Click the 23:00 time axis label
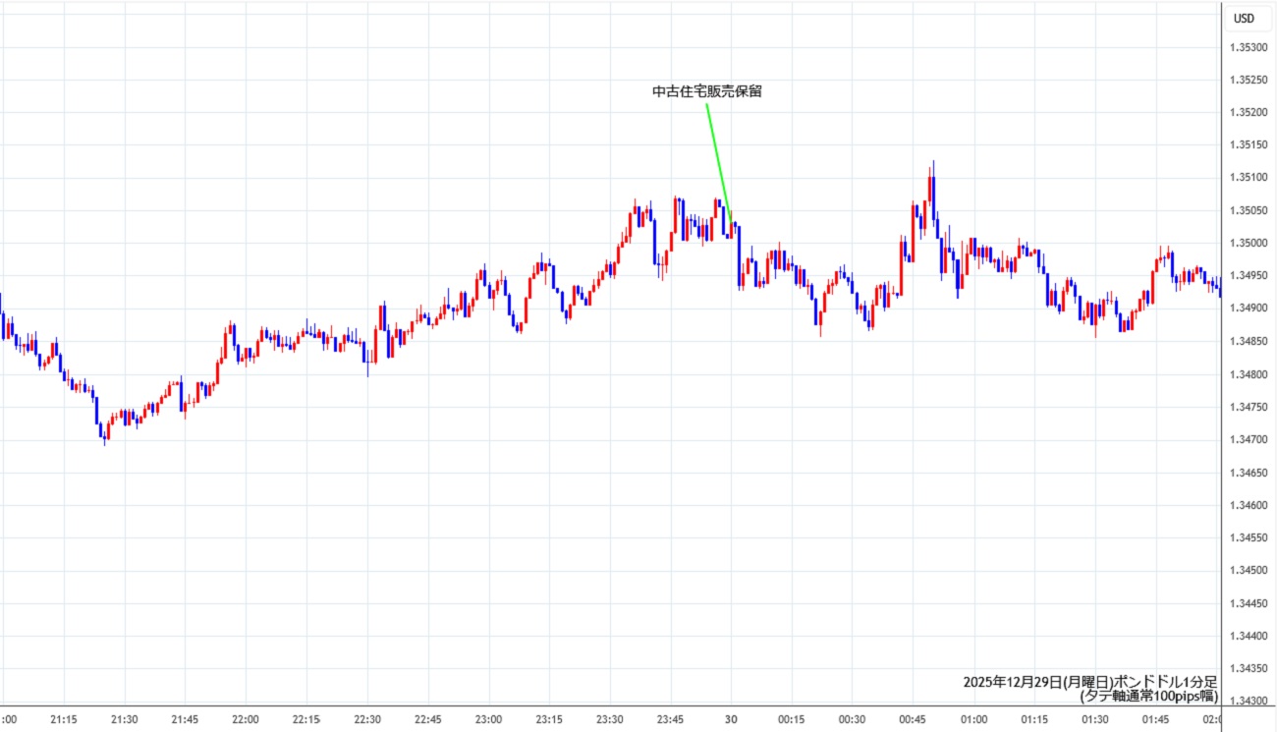Screen dimensions: 1277x732 488,719
